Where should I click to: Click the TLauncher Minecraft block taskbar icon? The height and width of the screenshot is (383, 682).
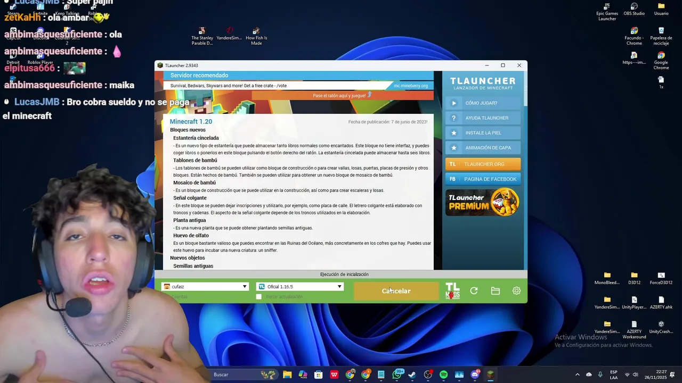click(490, 374)
